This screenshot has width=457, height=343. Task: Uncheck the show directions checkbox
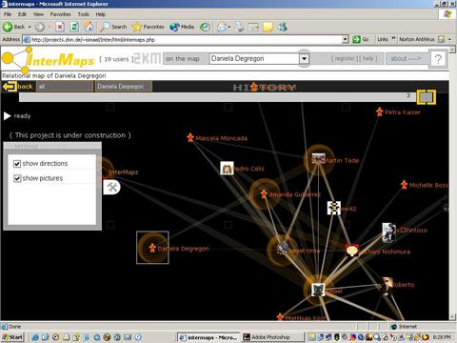17,164
